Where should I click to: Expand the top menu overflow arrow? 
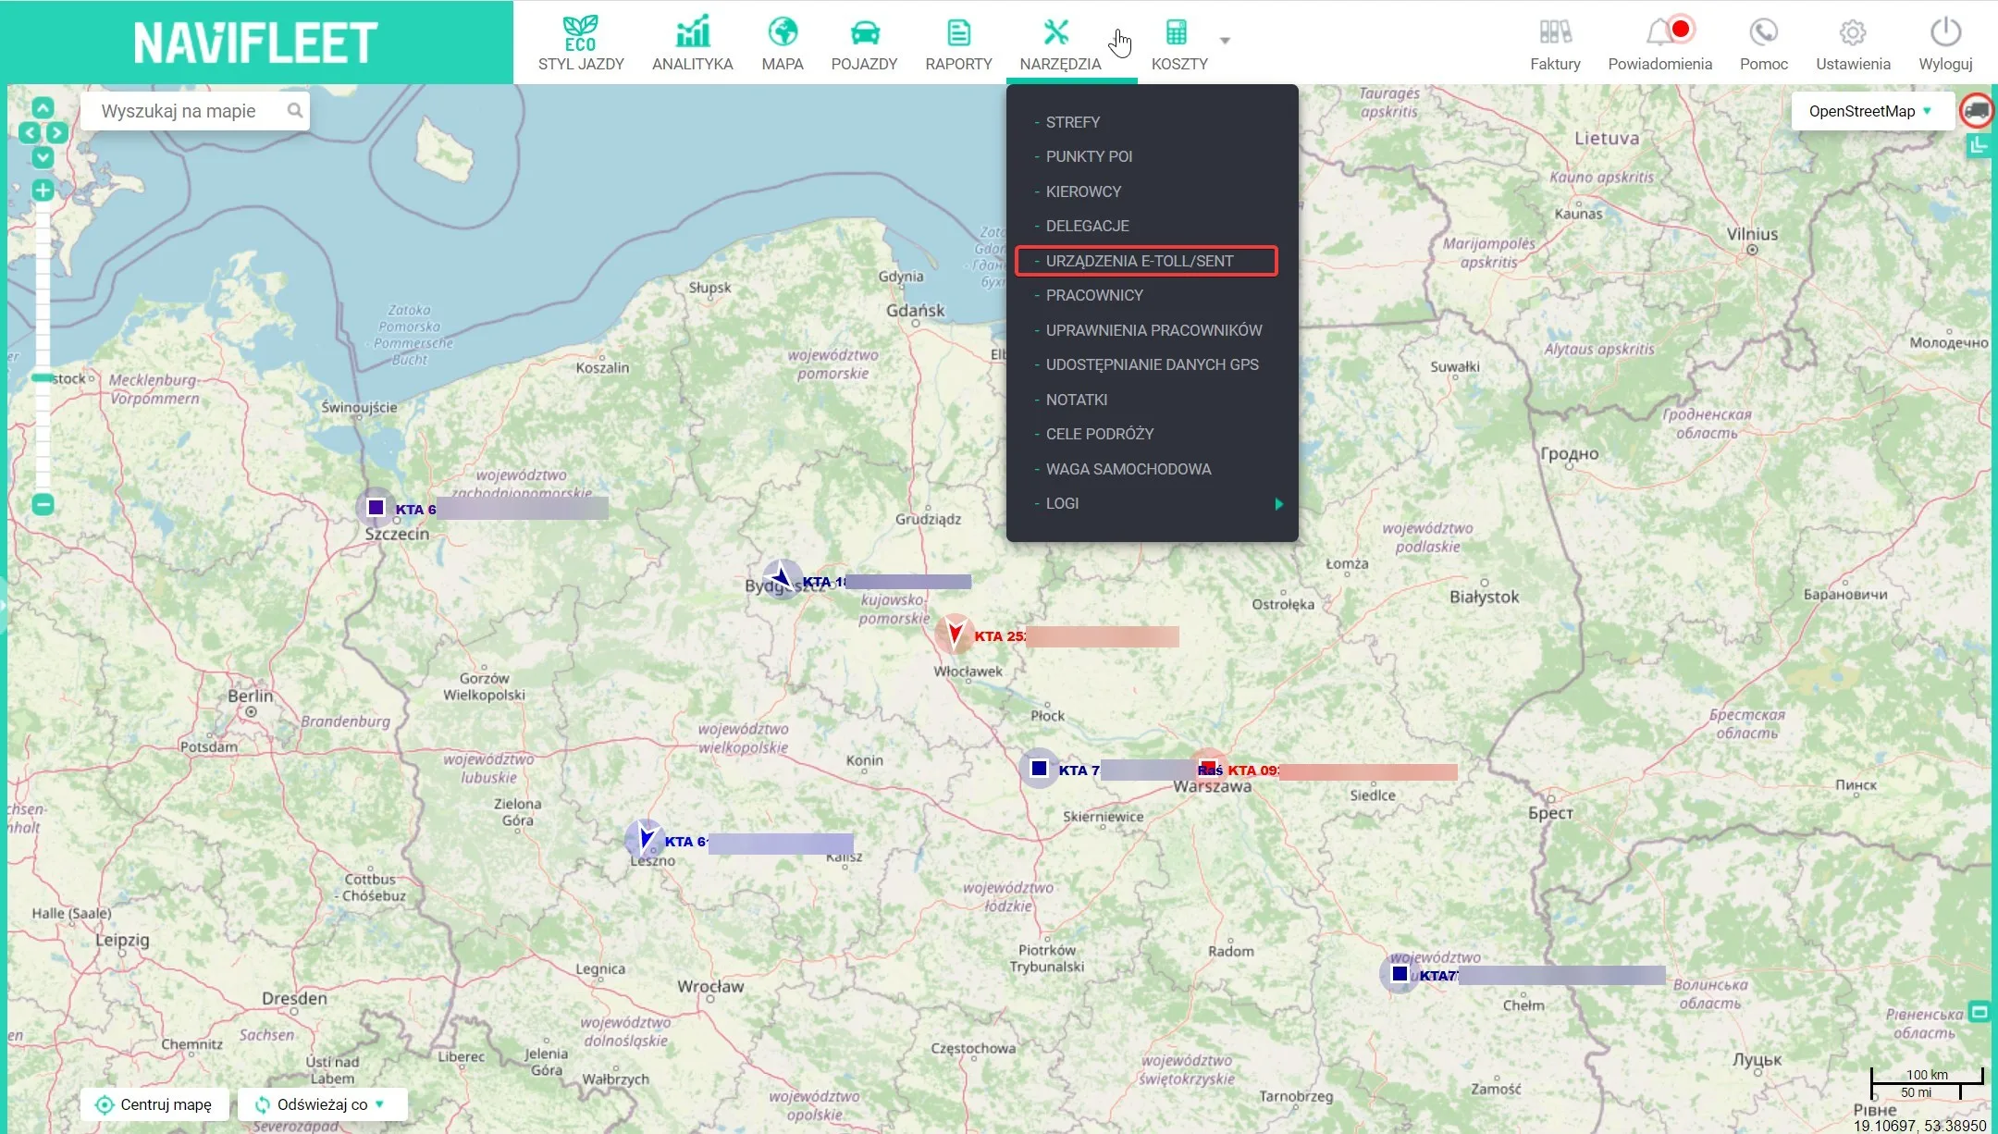(x=1225, y=41)
